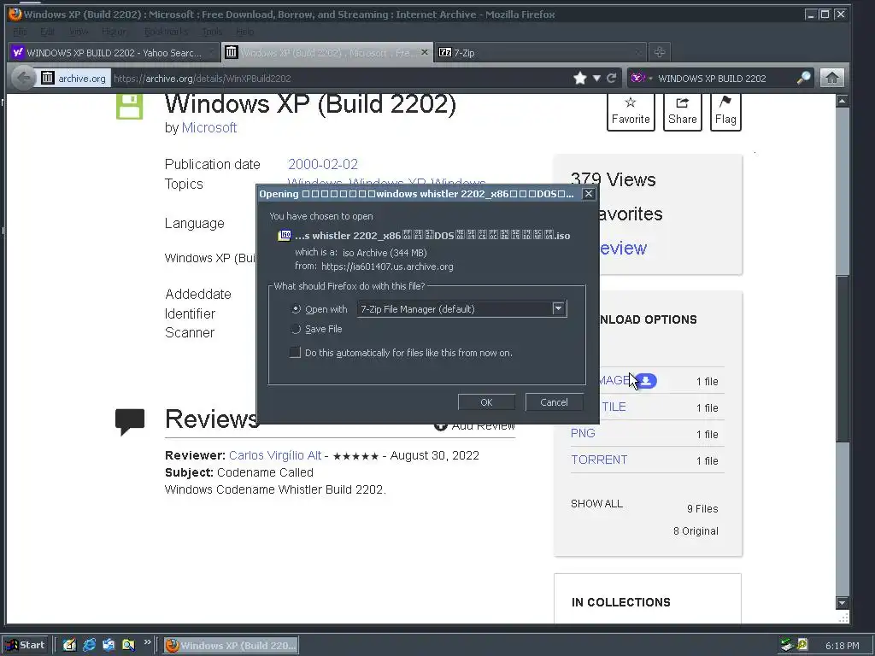Click the Firefox taskbar window button
Viewport: 875px width, 656px height.
point(231,646)
